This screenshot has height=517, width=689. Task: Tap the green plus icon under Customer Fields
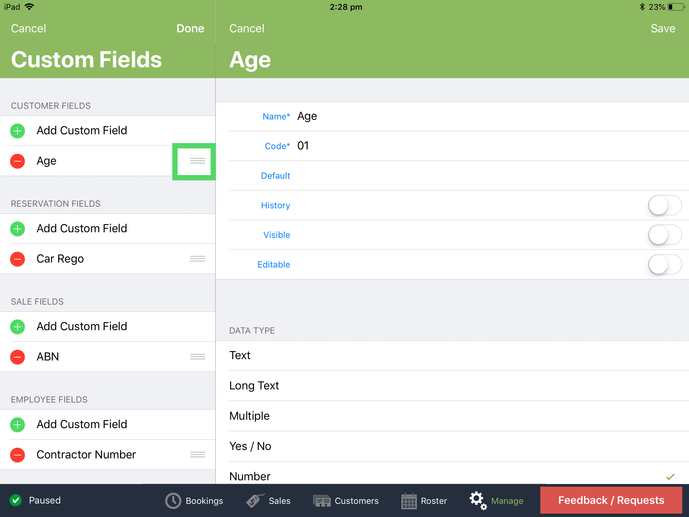[x=17, y=131]
